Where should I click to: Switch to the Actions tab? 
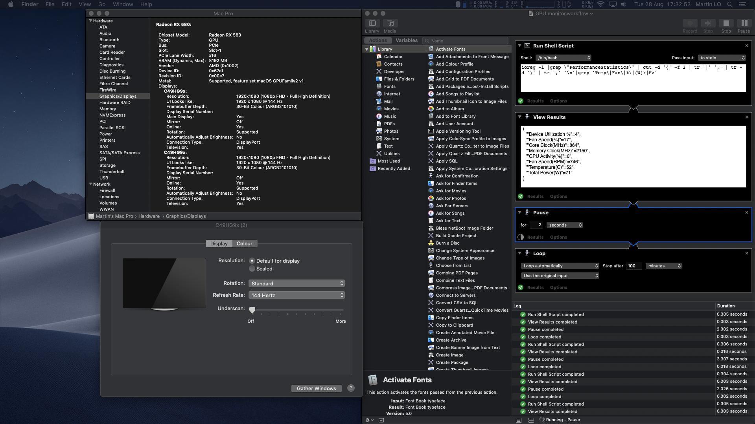pos(378,40)
